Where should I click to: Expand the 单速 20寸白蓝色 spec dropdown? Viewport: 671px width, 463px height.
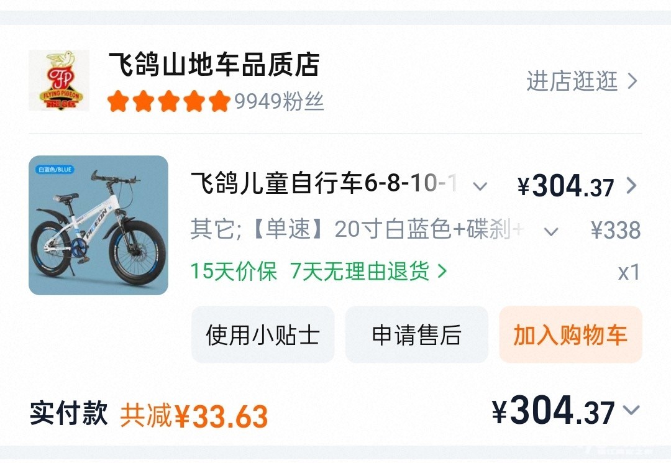pyautogui.click(x=550, y=232)
